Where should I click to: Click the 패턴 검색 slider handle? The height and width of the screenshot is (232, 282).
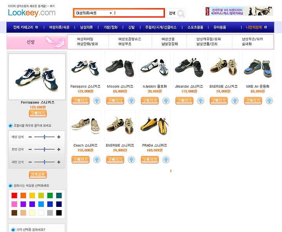point(44,162)
